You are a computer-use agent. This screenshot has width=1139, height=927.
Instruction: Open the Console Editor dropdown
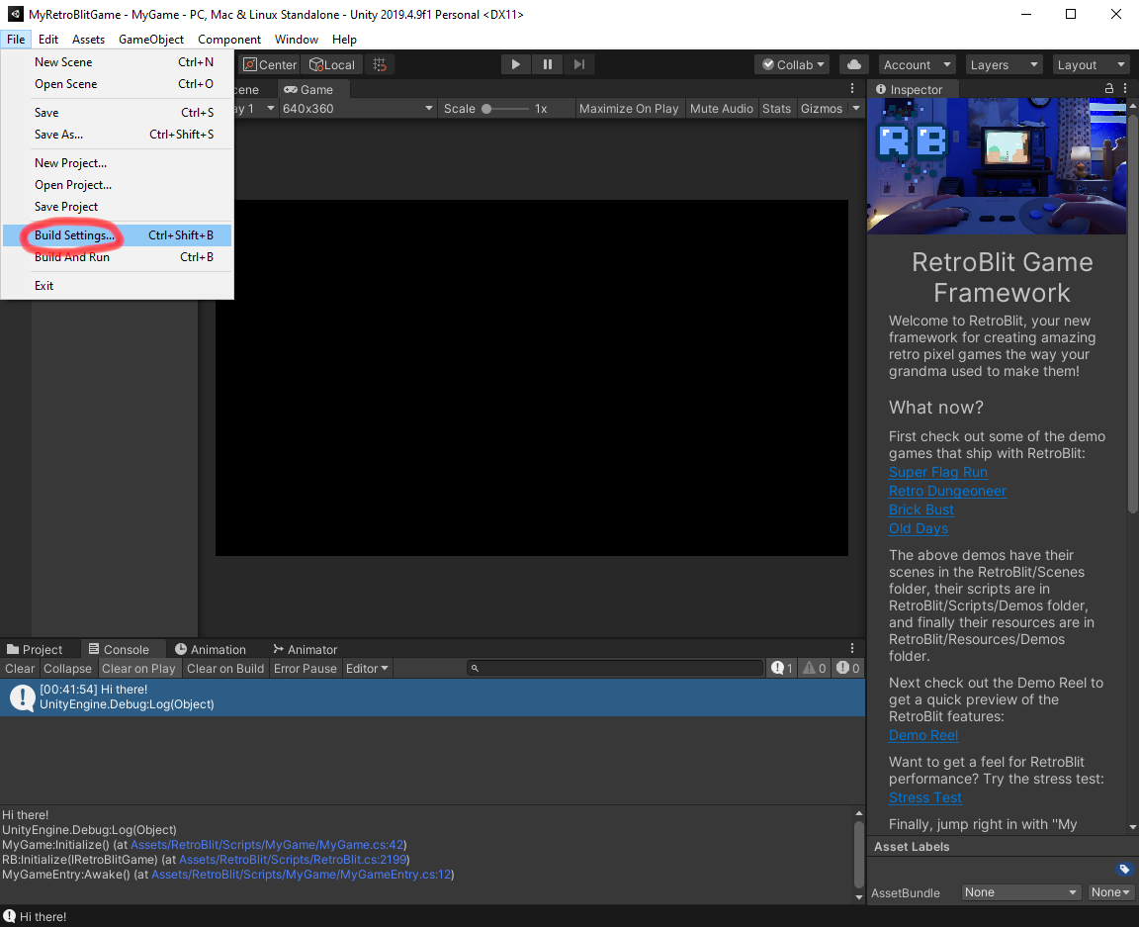[367, 668]
